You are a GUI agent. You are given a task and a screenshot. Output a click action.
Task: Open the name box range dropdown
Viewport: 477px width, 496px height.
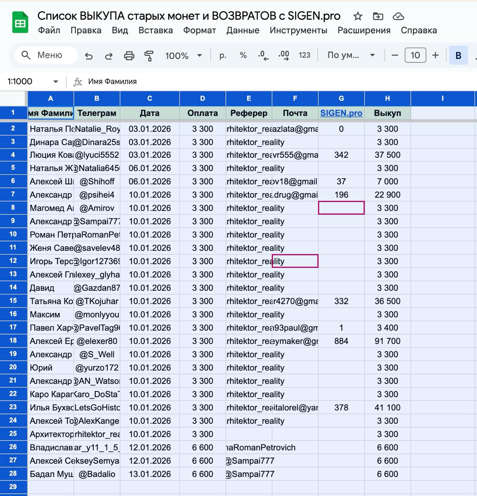coord(55,81)
